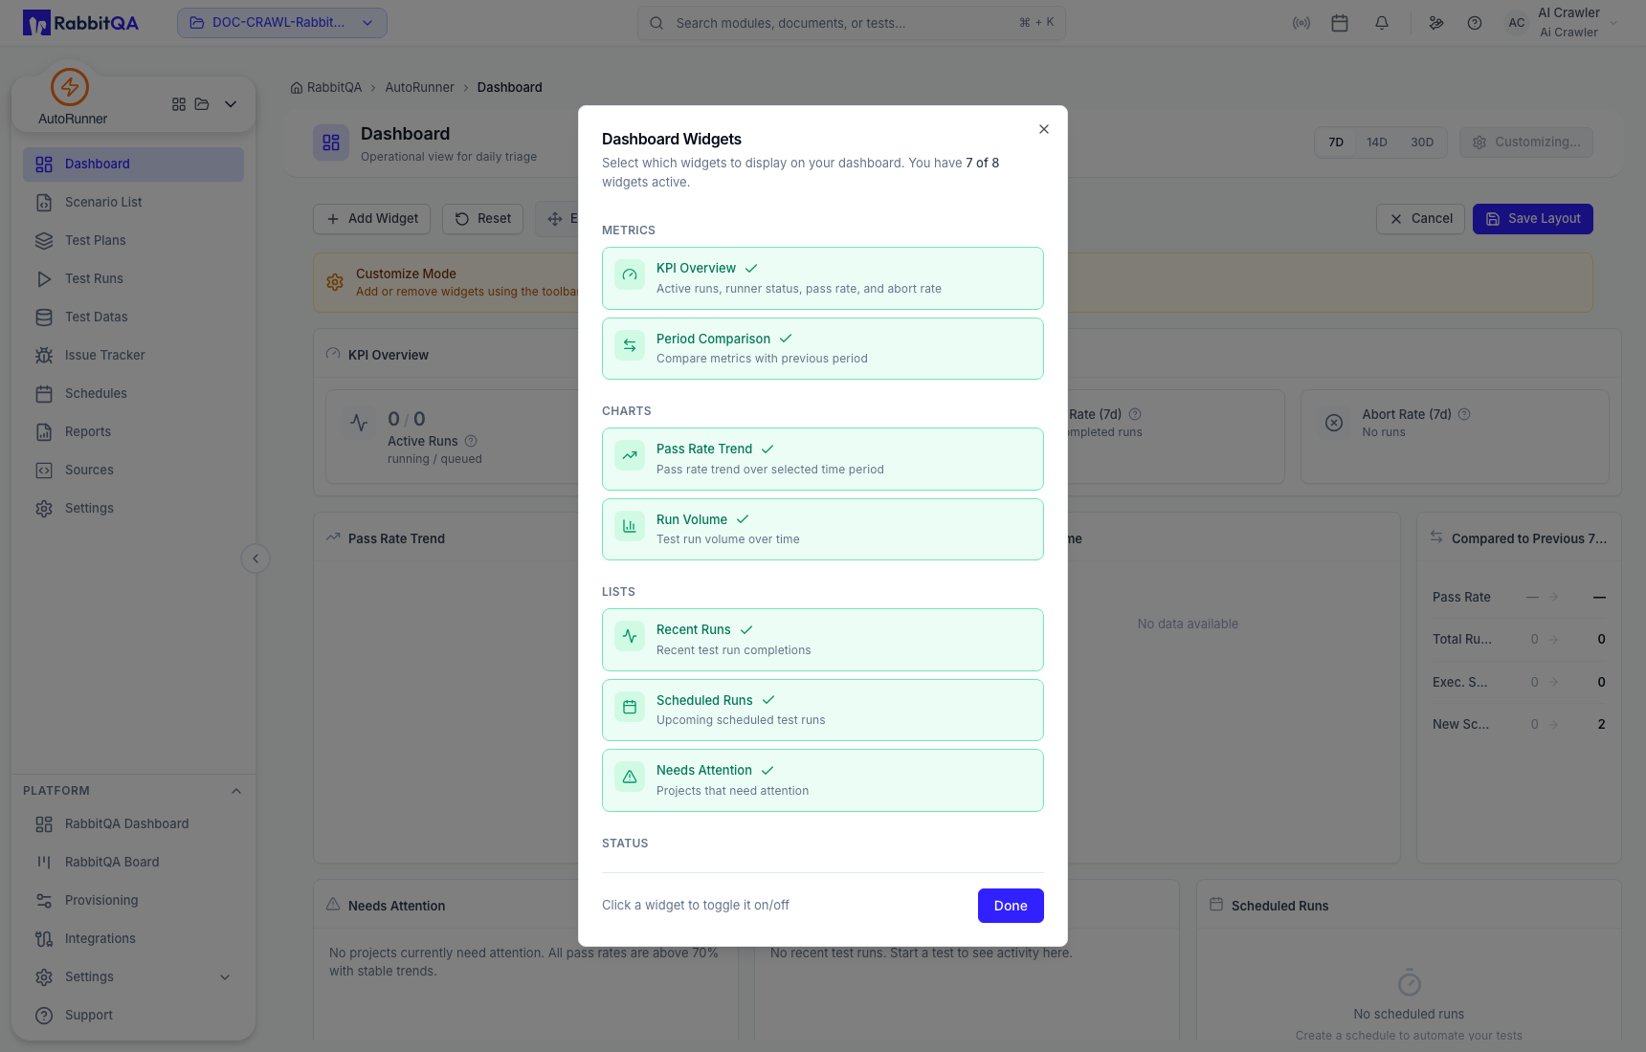Open the calendar icon in header
1646x1052 pixels.
coord(1340,23)
